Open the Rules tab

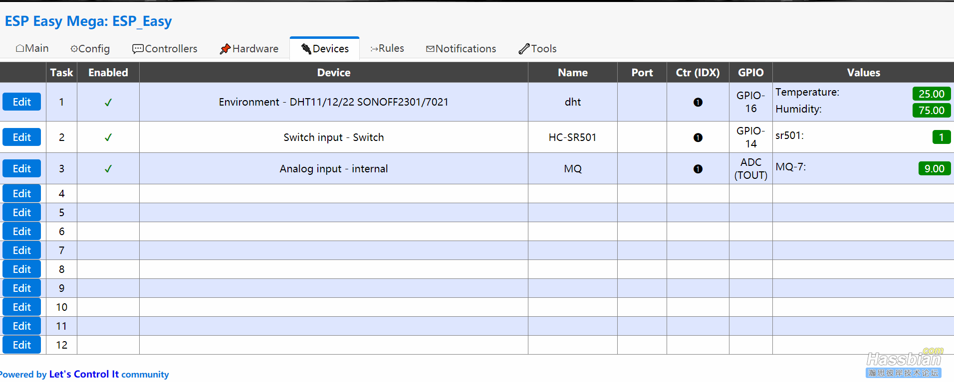pyautogui.click(x=387, y=48)
